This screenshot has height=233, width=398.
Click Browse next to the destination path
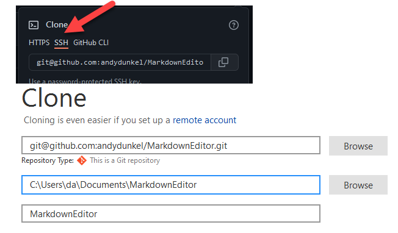coord(358,185)
